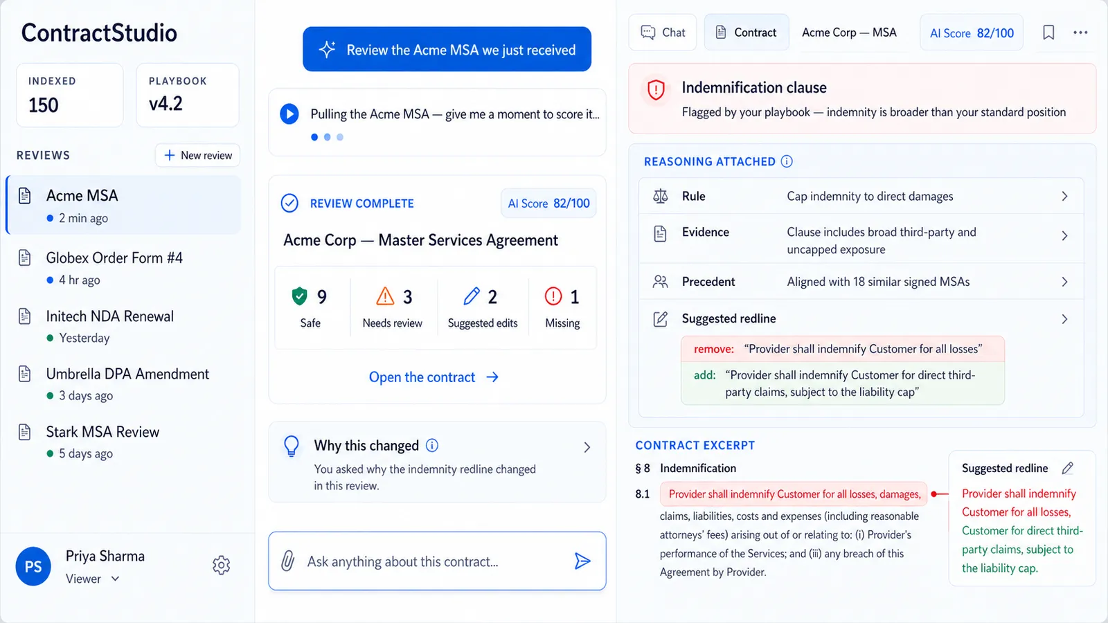This screenshot has width=1108, height=623.
Task: Click the warning triangle Needs review icon
Action: pyautogui.click(x=385, y=296)
